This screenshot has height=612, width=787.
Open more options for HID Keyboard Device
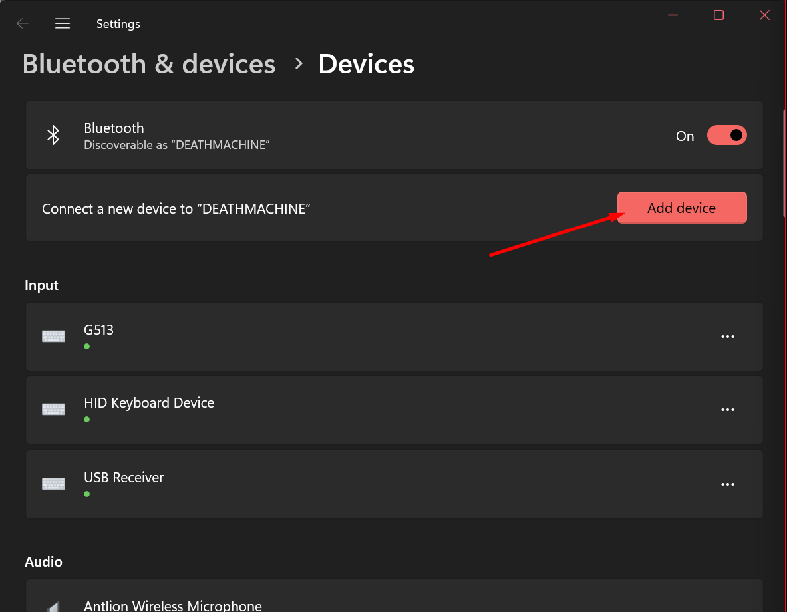[x=727, y=410]
